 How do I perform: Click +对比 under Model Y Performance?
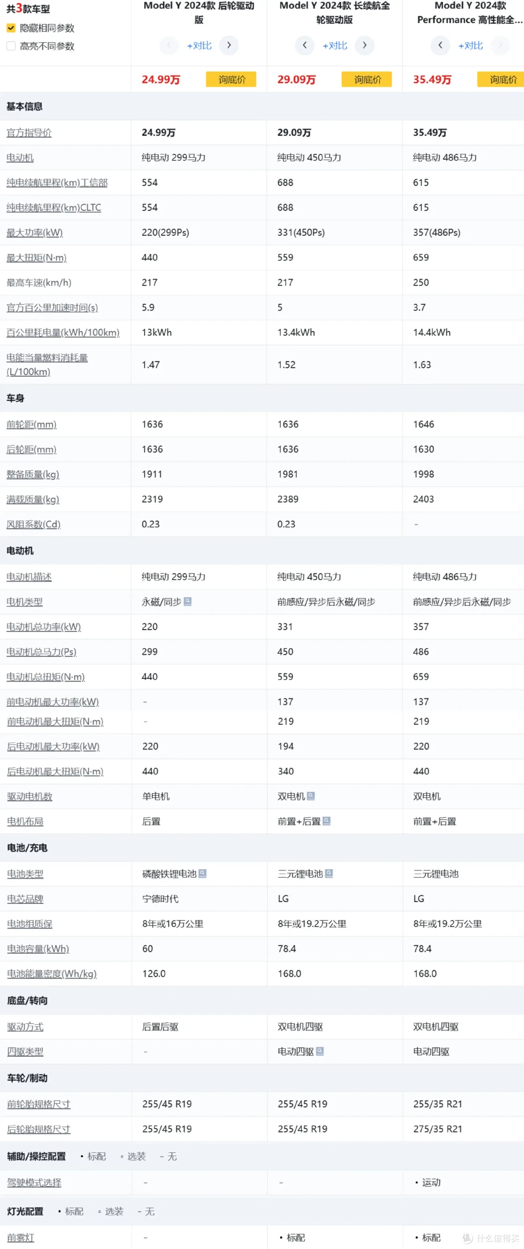coord(471,46)
